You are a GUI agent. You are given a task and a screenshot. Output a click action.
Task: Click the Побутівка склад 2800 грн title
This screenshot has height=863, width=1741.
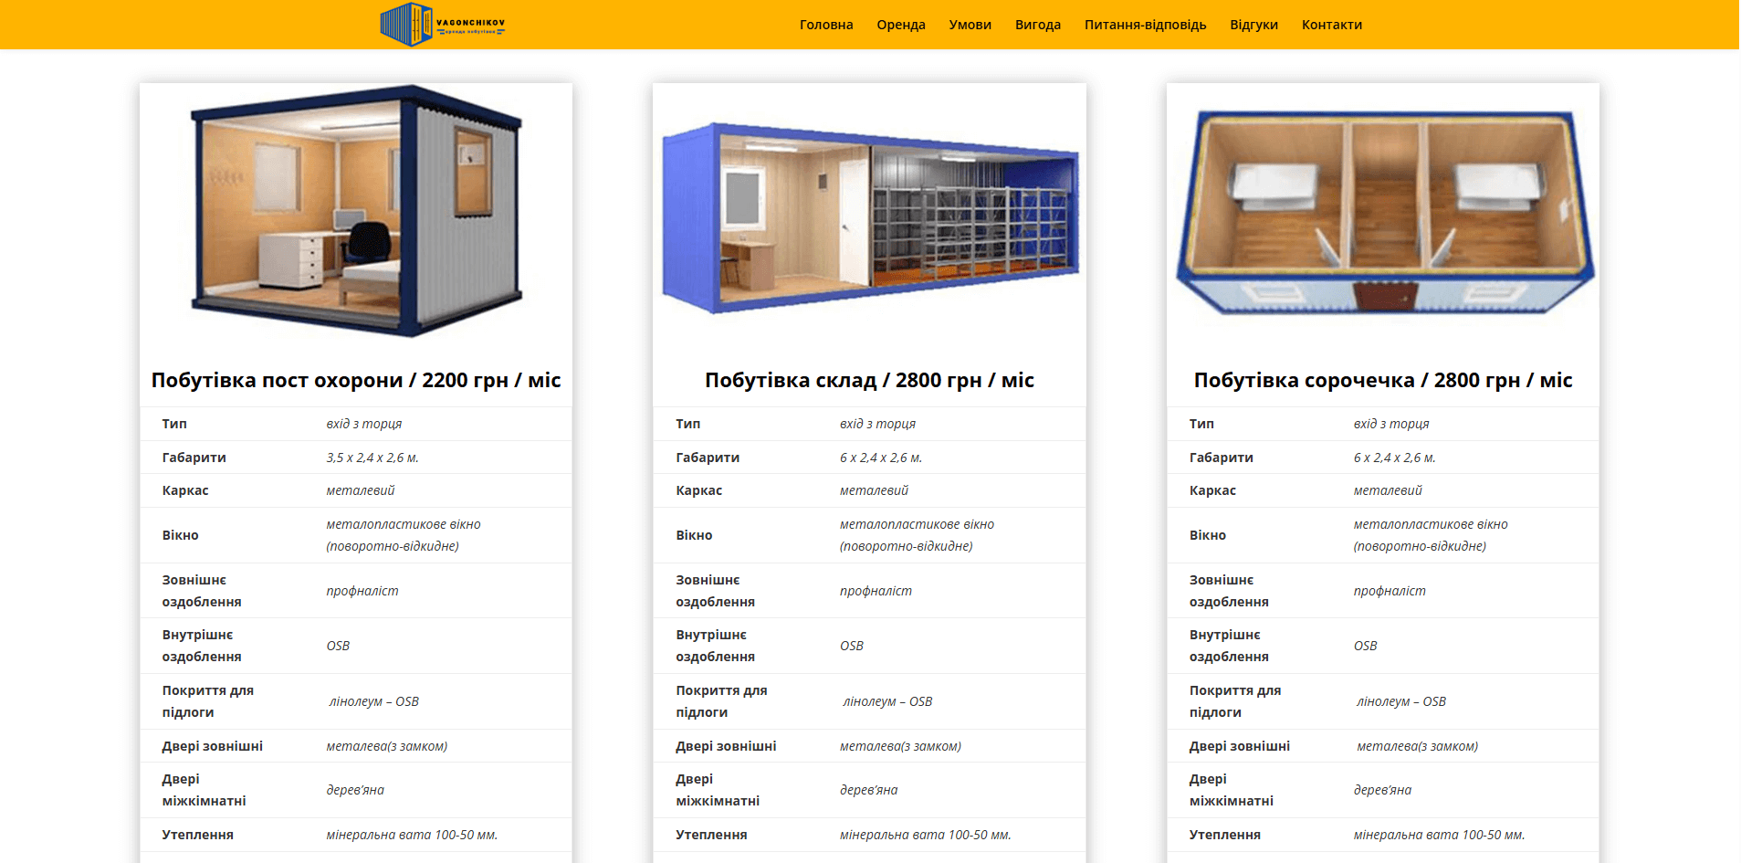[x=869, y=380]
